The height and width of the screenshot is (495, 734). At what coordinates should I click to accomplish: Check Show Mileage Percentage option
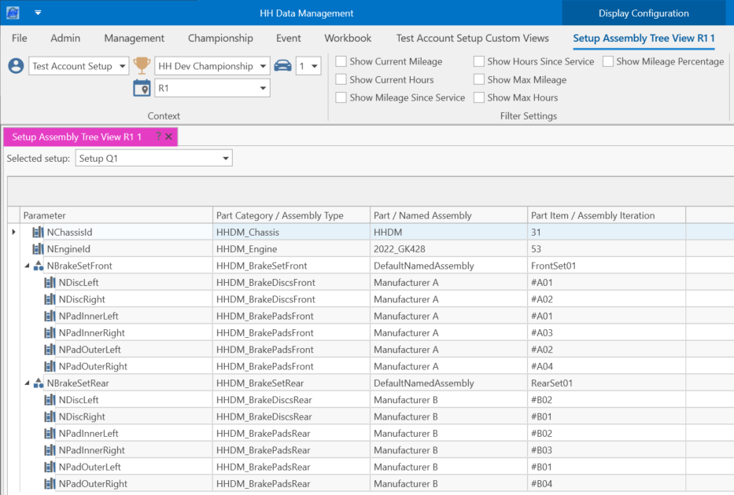608,61
